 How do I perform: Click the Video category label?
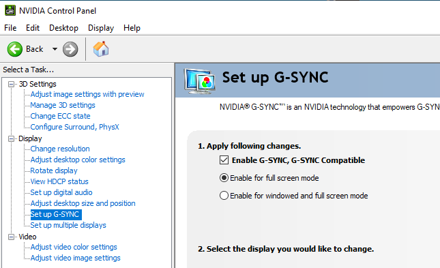[x=27, y=237]
